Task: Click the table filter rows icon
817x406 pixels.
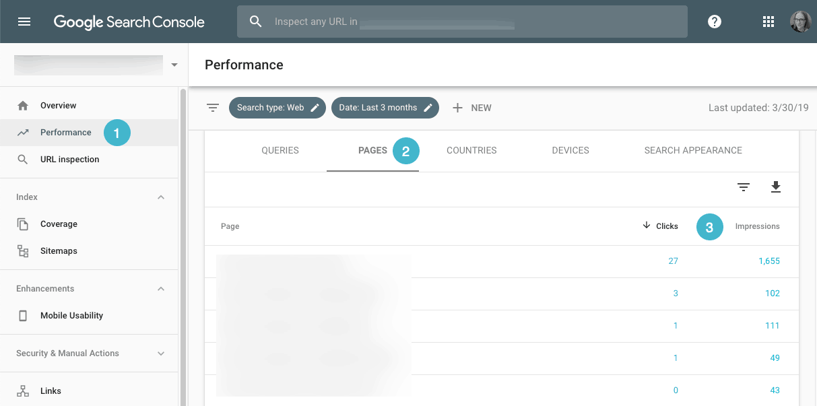Action: click(744, 187)
